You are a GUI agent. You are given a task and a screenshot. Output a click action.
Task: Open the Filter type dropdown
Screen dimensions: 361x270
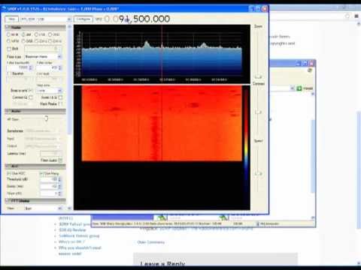coord(43,57)
